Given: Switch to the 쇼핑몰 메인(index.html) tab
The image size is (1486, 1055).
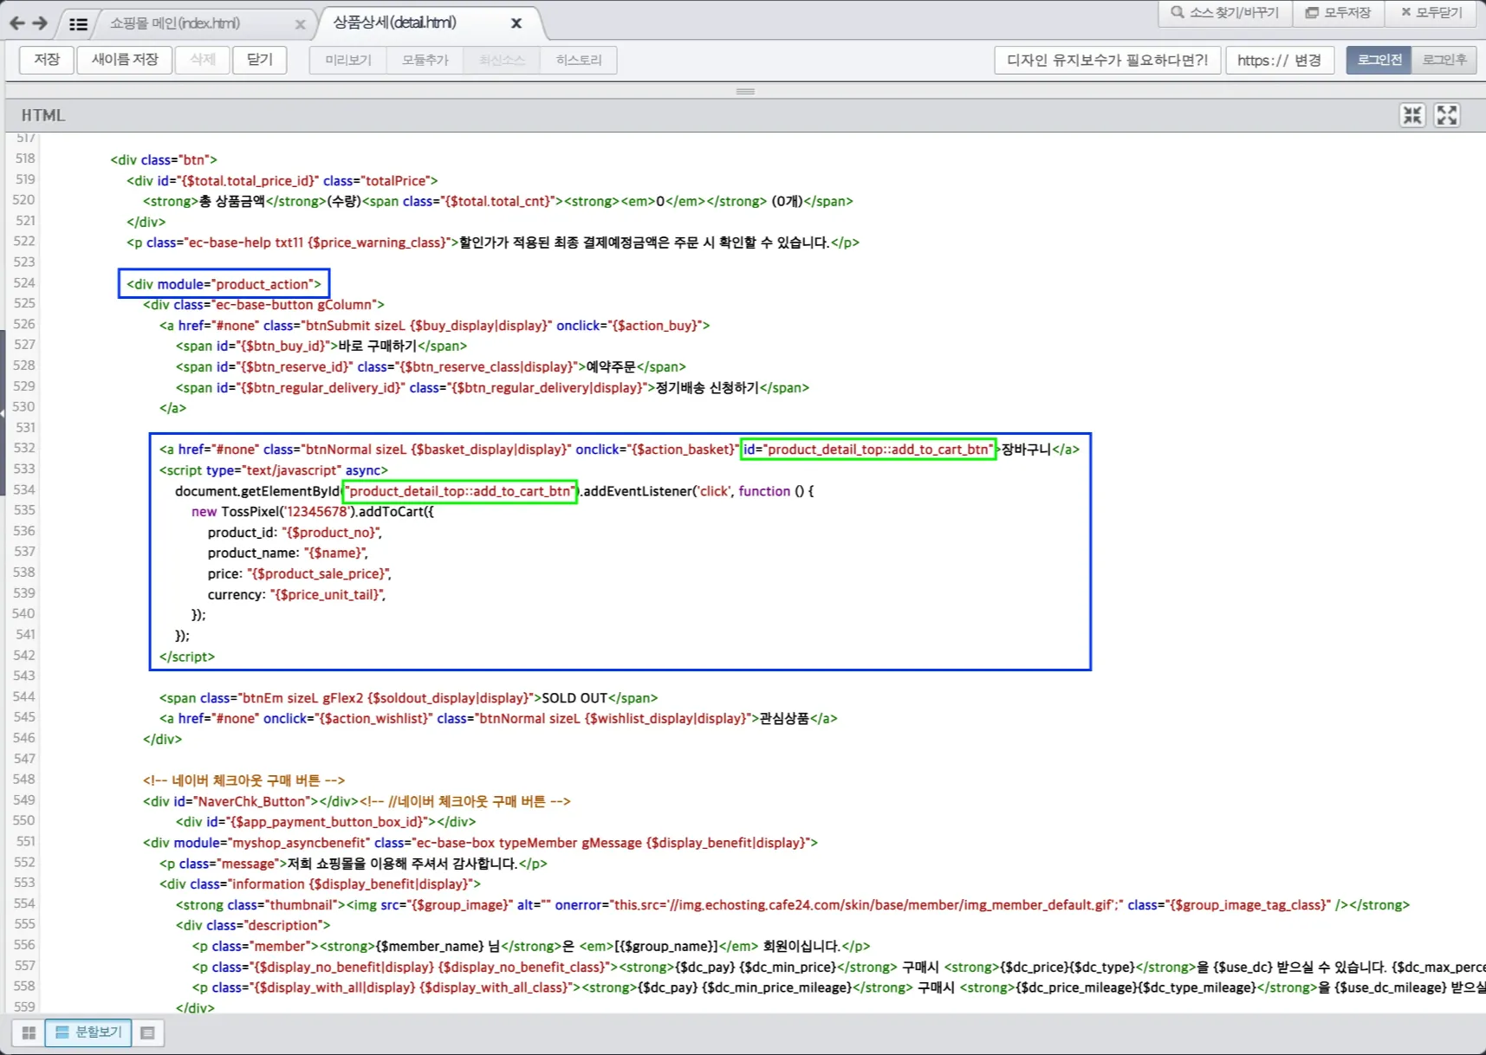Looking at the screenshot, I should point(175,23).
